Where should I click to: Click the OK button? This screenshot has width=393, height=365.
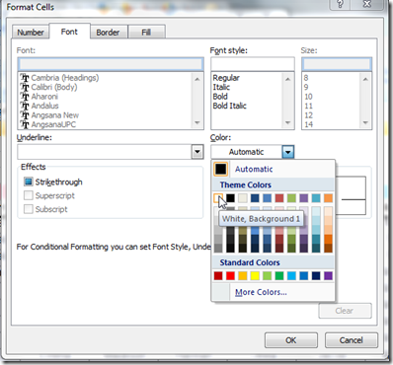coord(291,340)
